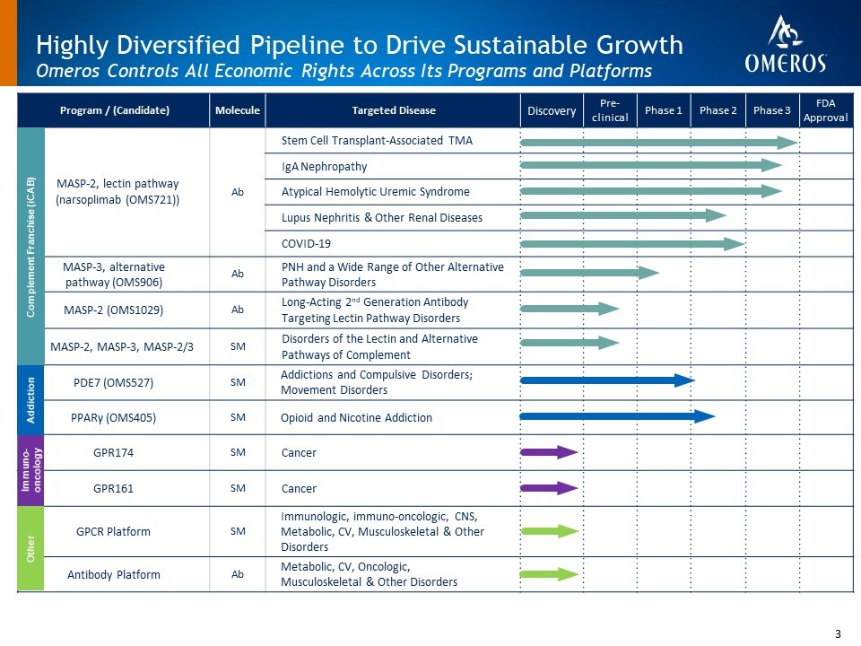
Task: Click 'SM' molecule in PPARγ row
Action: tap(238, 417)
